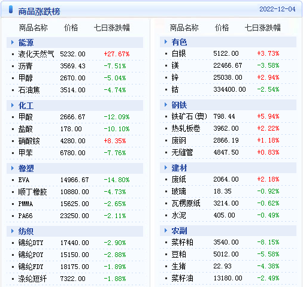Click price 334400.00 for 钴
The width and height of the screenshot is (303, 287).
[x=229, y=89]
